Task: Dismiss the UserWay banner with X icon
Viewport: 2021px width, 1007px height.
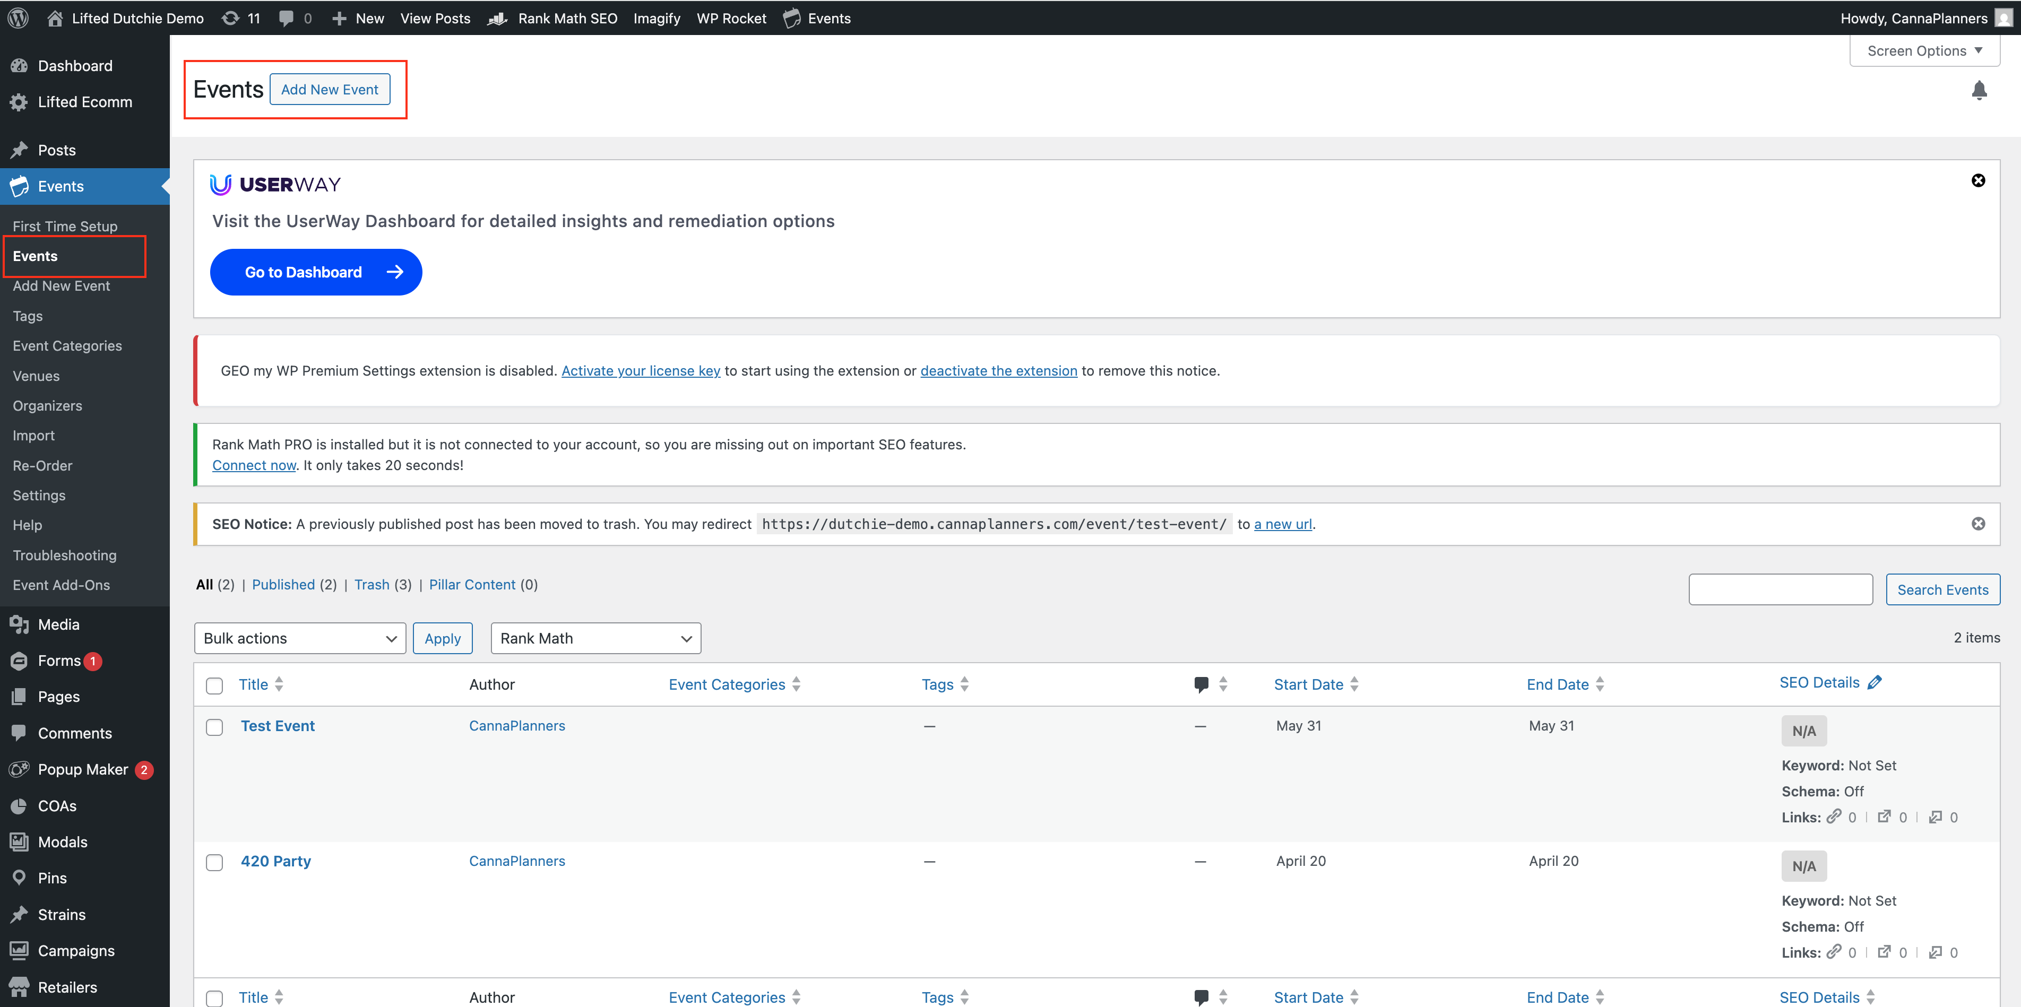Action: click(x=1978, y=180)
